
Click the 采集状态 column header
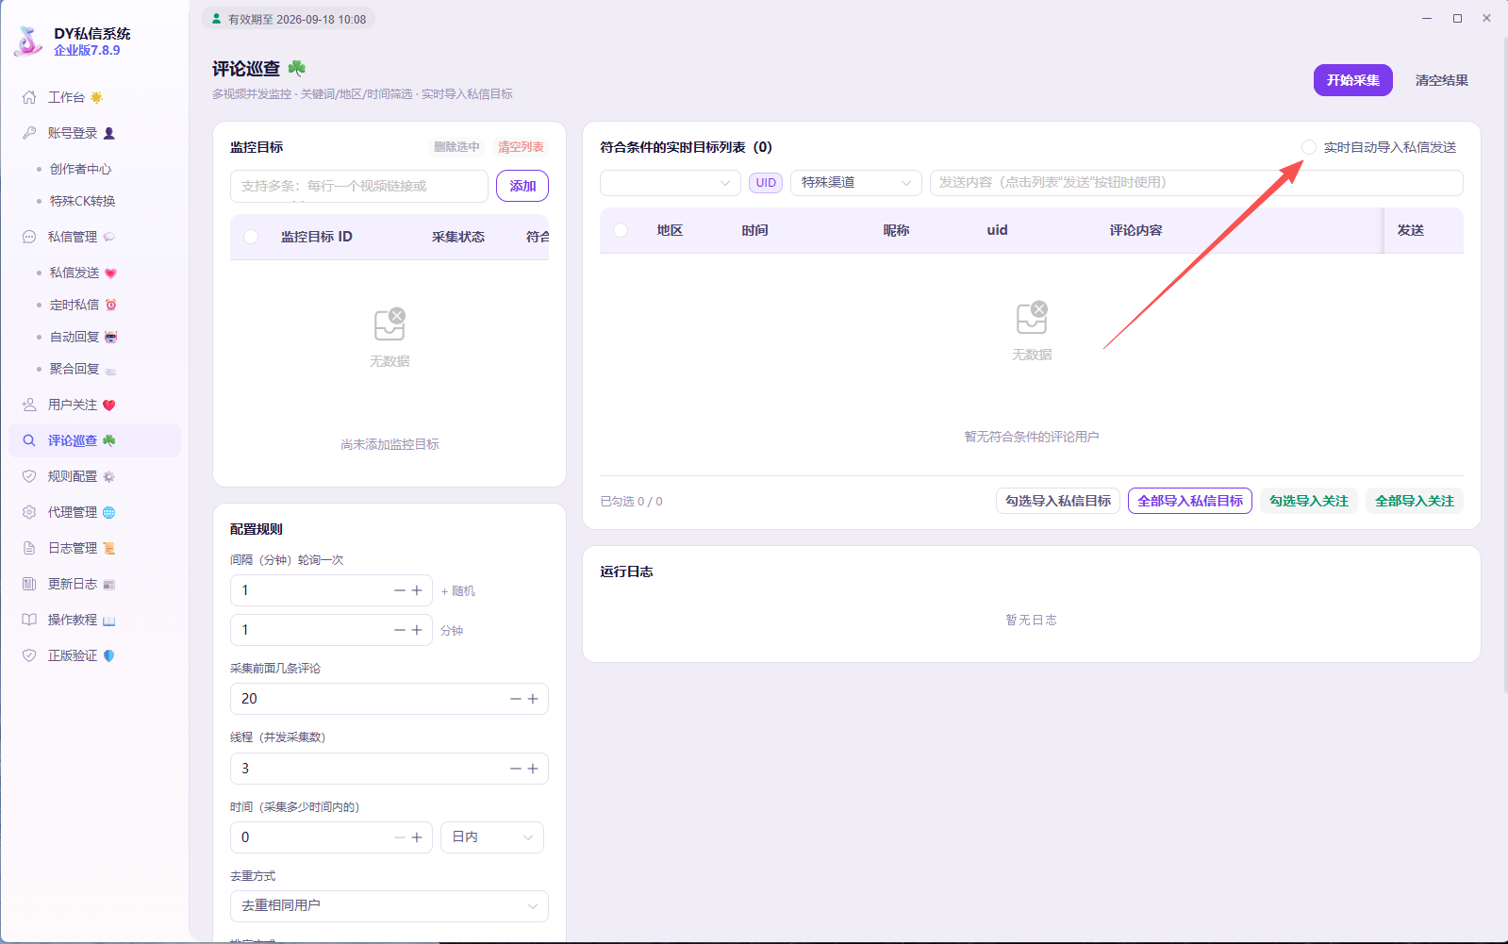click(458, 237)
